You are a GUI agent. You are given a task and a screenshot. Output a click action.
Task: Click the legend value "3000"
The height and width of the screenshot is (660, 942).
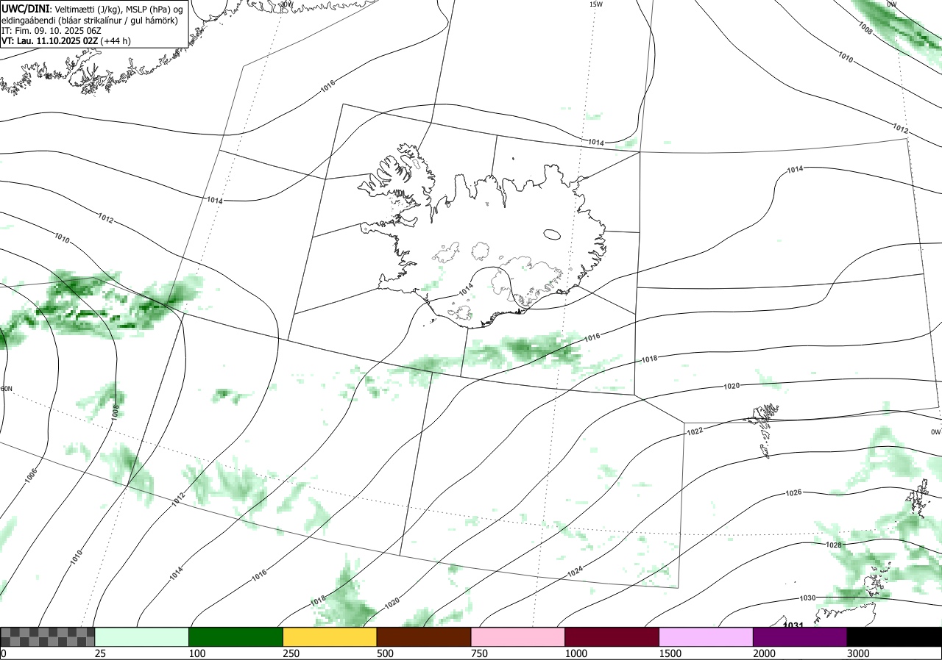coord(859,653)
